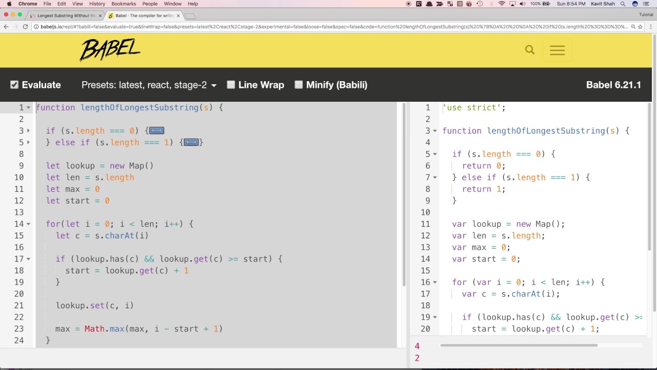Click the screen recording status icon
The image size is (657, 370).
(x=409, y=4)
